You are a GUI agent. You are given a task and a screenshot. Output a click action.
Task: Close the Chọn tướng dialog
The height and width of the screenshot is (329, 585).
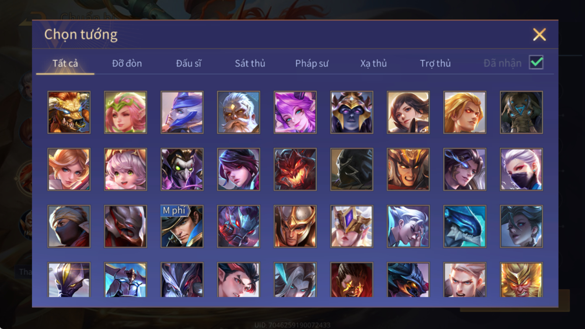tap(539, 34)
